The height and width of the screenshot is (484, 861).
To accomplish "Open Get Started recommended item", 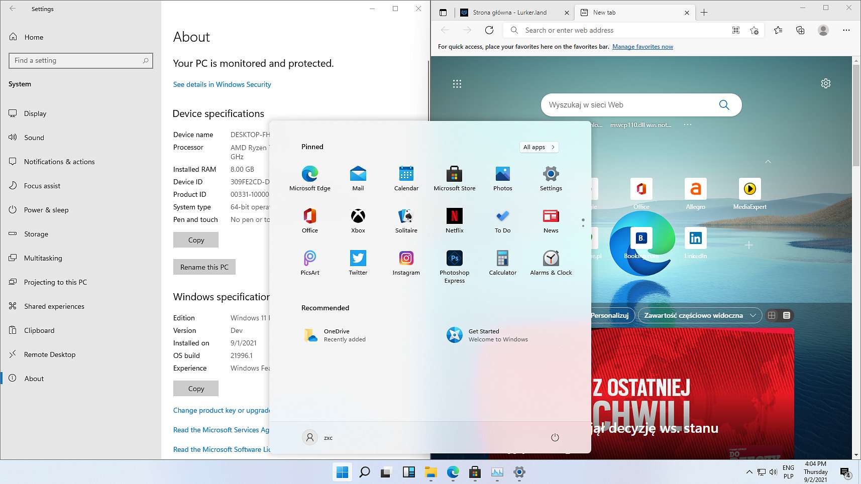I will pyautogui.click(x=487, y=335).
